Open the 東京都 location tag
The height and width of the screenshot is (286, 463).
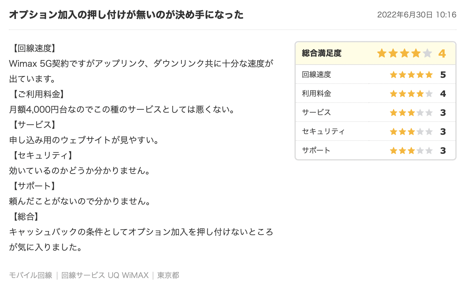pyautogui.click(x=168, y=275)
